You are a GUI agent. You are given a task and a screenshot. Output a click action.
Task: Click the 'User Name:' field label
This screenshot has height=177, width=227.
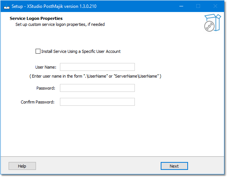point(46,67)
